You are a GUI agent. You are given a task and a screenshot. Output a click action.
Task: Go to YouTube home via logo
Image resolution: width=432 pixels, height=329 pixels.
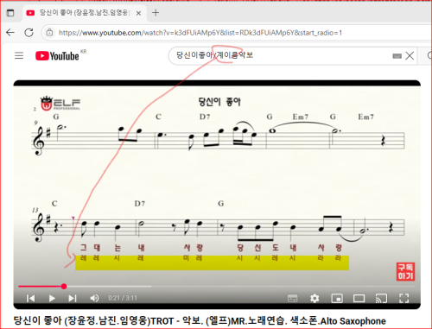(x=57, y=55)
